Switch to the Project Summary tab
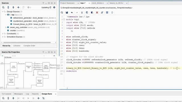The height and width of the screenshot is (102, 182). pos(67,3)
